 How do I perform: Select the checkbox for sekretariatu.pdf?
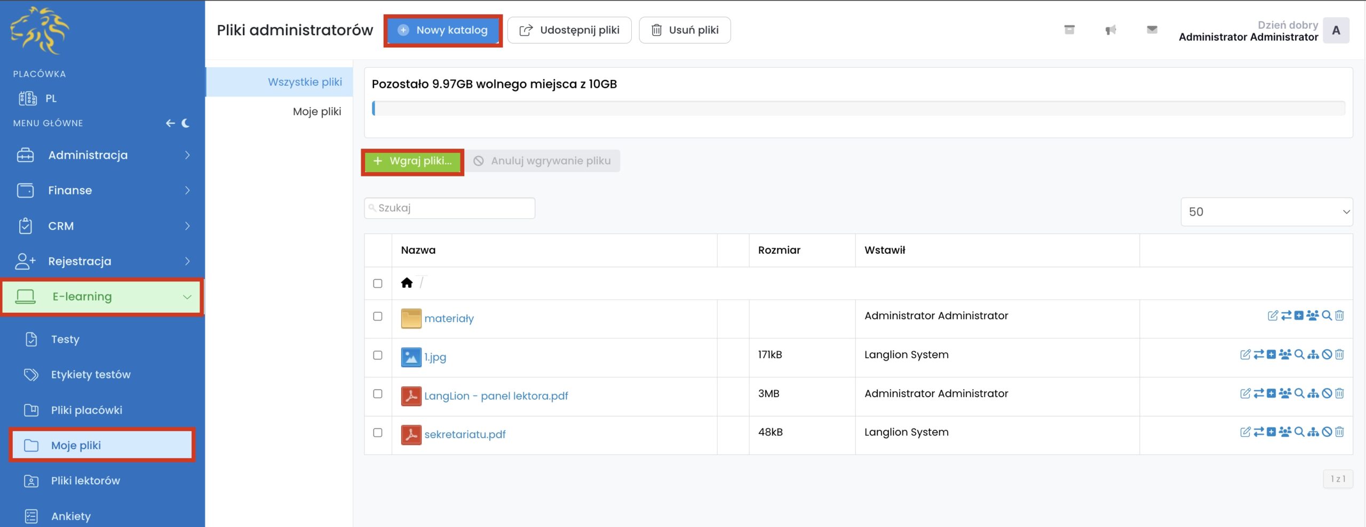pos(378,433)
